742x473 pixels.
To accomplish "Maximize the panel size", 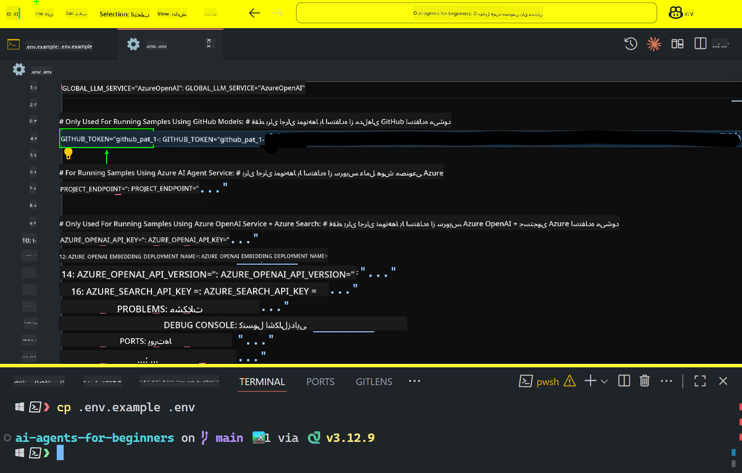I will click(x=700, y=381).
